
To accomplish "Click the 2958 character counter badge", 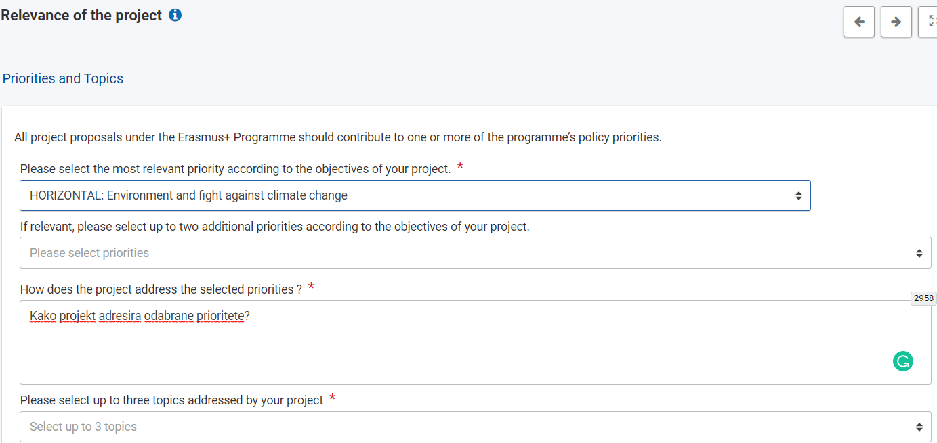I will point(923,298).
